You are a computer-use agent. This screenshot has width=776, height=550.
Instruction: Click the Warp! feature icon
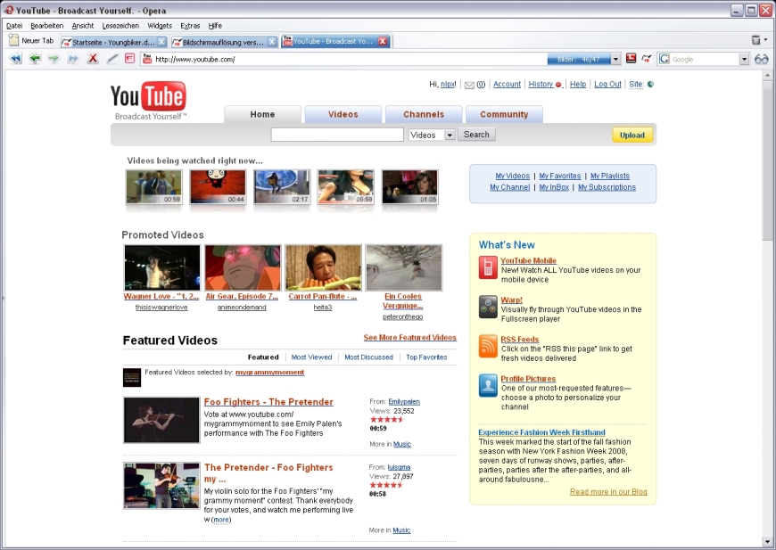488,307
